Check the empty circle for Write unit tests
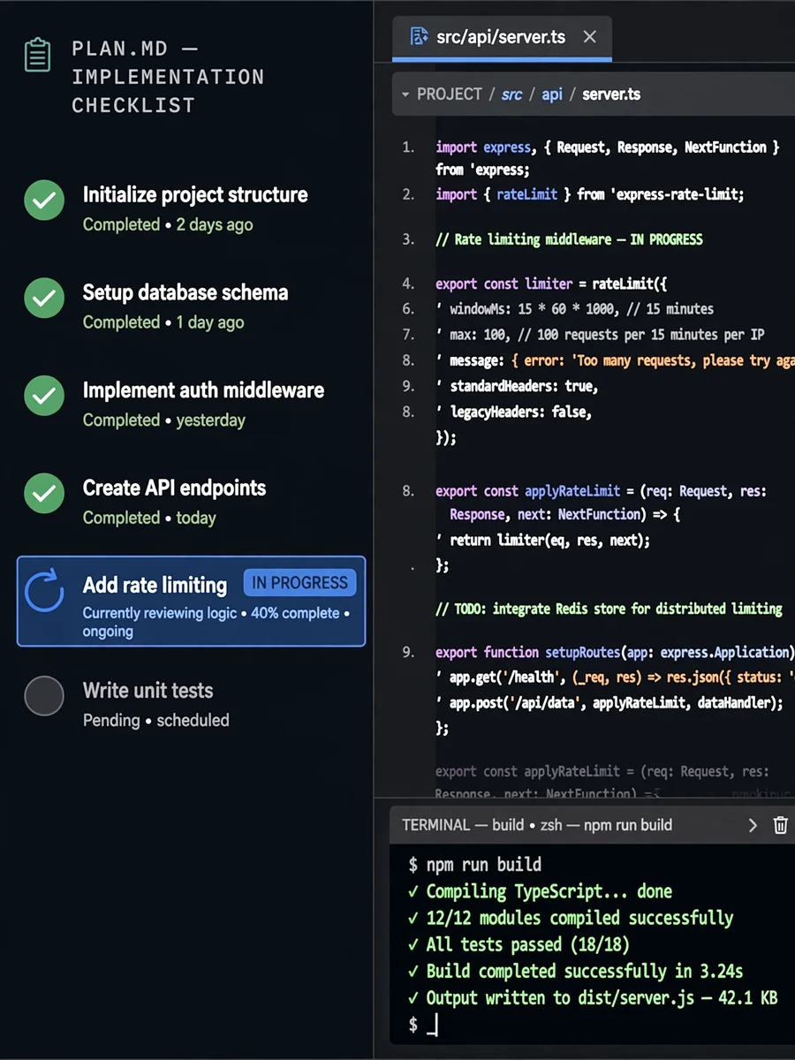Viewport: 795px width, 1060px height. click(x=44, y=696)
